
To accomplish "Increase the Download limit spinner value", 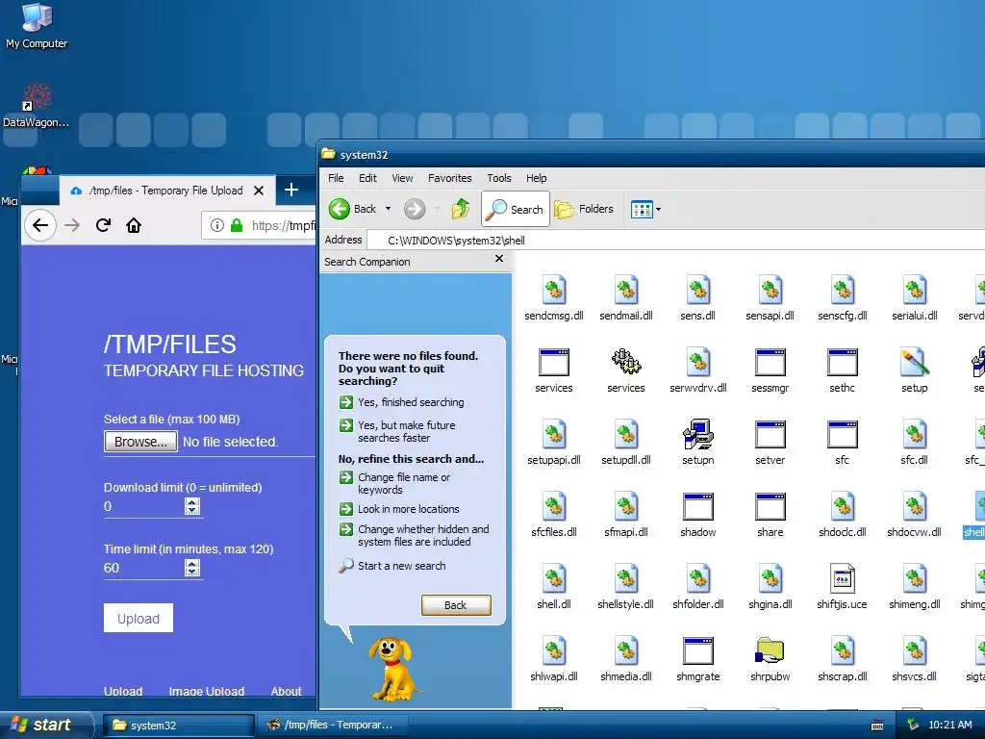I will click(x=192, y=502).
